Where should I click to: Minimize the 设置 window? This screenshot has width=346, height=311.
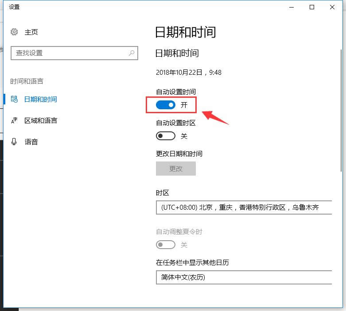[x=292, y=7]
